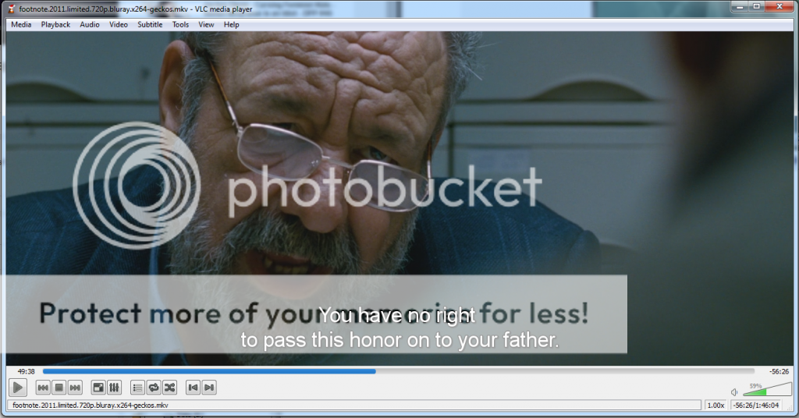799x418 pixels.
Task: Seek on the blue playback progress bar
Action: pos(399,372)
